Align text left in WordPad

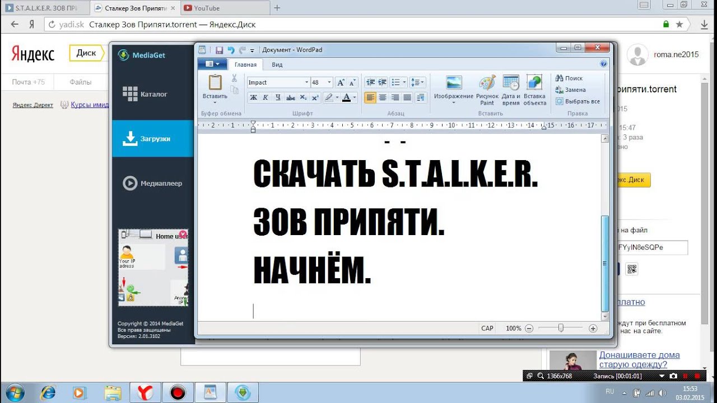(370, 97)
